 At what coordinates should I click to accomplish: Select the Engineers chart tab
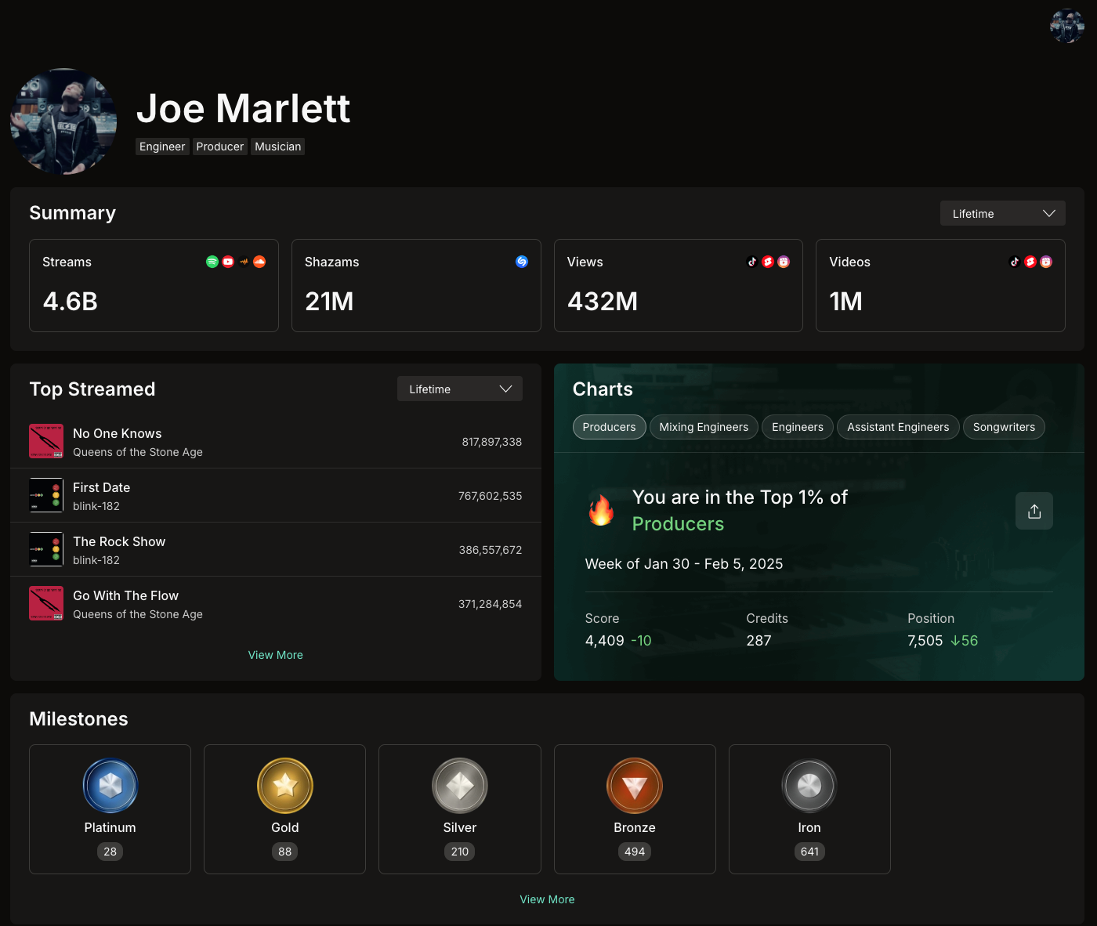pyautogui.click(x=798, y=427)
